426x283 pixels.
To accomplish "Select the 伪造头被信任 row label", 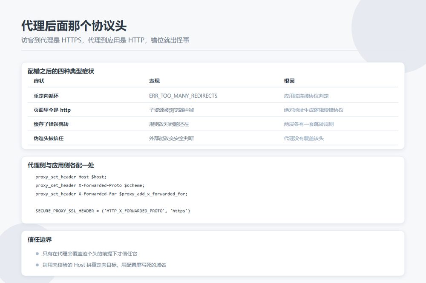I will (49, 138).
